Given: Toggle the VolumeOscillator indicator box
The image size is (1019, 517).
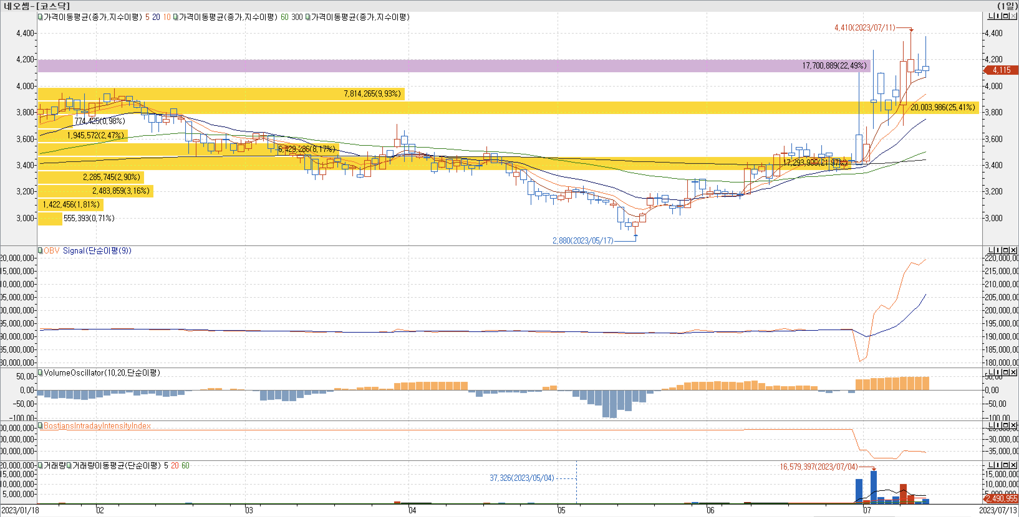Looking at the screenshot, I should pos(40,372).
